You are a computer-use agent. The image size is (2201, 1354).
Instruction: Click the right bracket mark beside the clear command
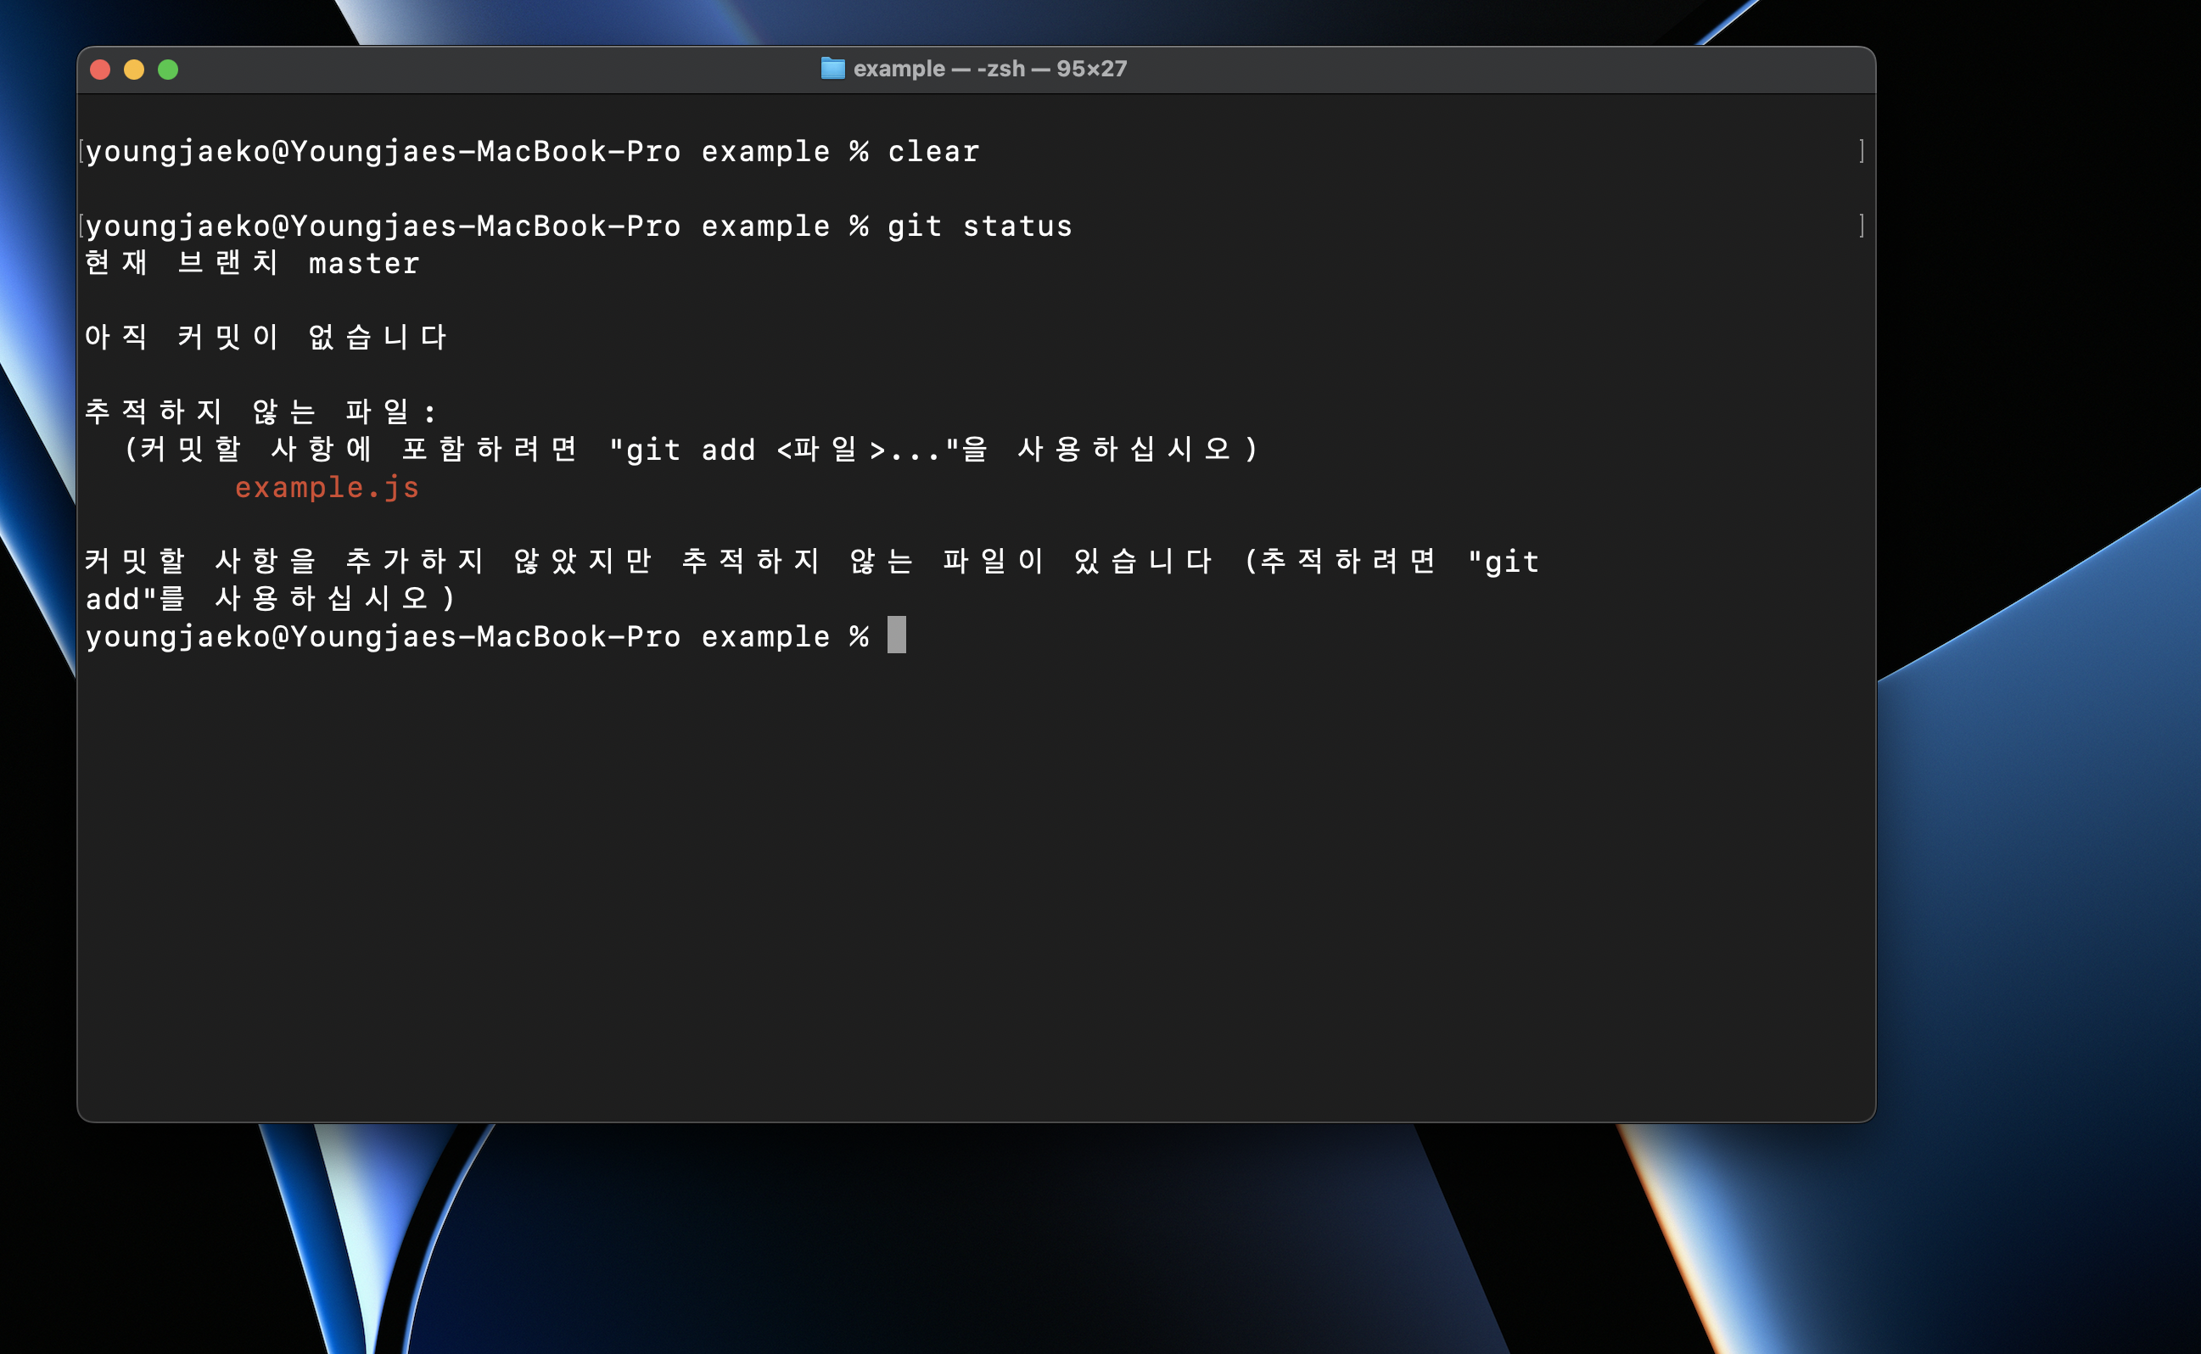(x=1862, y=150)
